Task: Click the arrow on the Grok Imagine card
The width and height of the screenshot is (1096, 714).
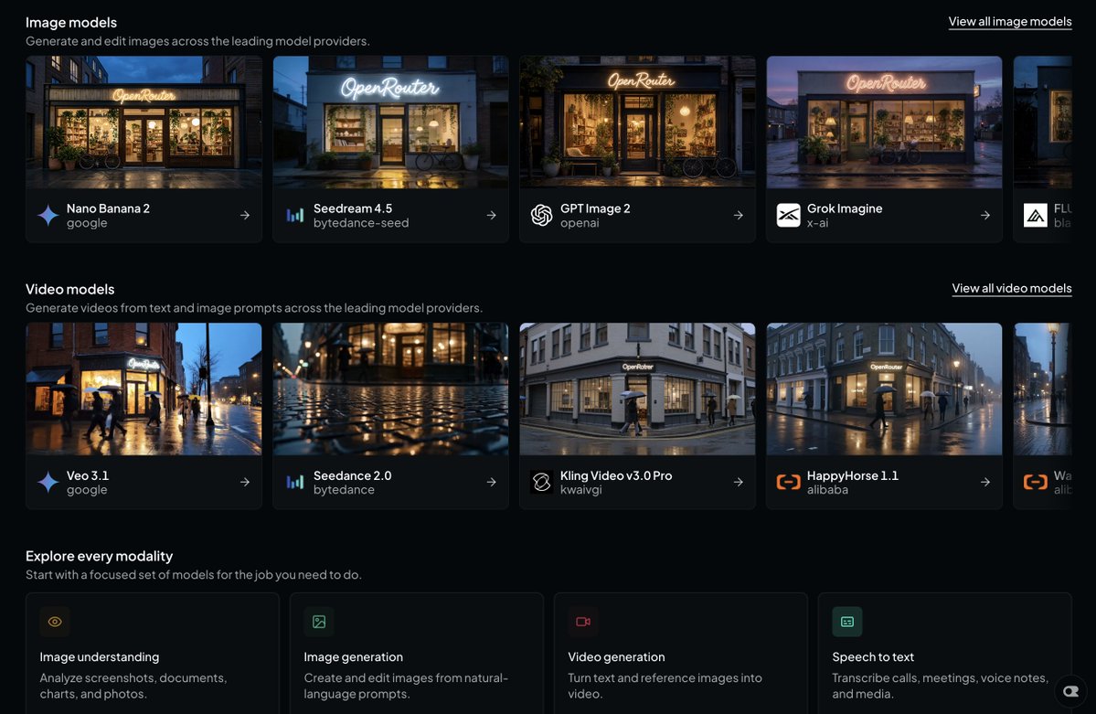Action: pos(984,216)
